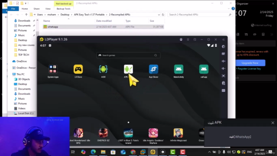Image resolution: width=277 pixels, height=156 pixels.
Task: Open Home tab in Explorer ribbon
Action: (25, 9)
